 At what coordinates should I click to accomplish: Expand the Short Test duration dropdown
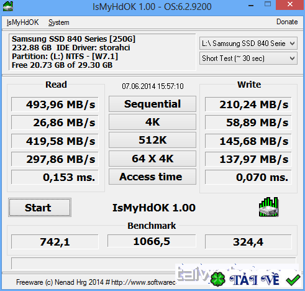click(x=248, y=58)
